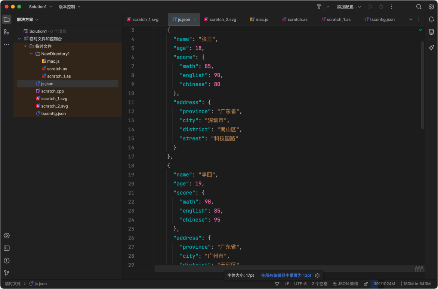Click the LF line separator status
This screenshot has height=289, width=438.
tap(287, 284)
